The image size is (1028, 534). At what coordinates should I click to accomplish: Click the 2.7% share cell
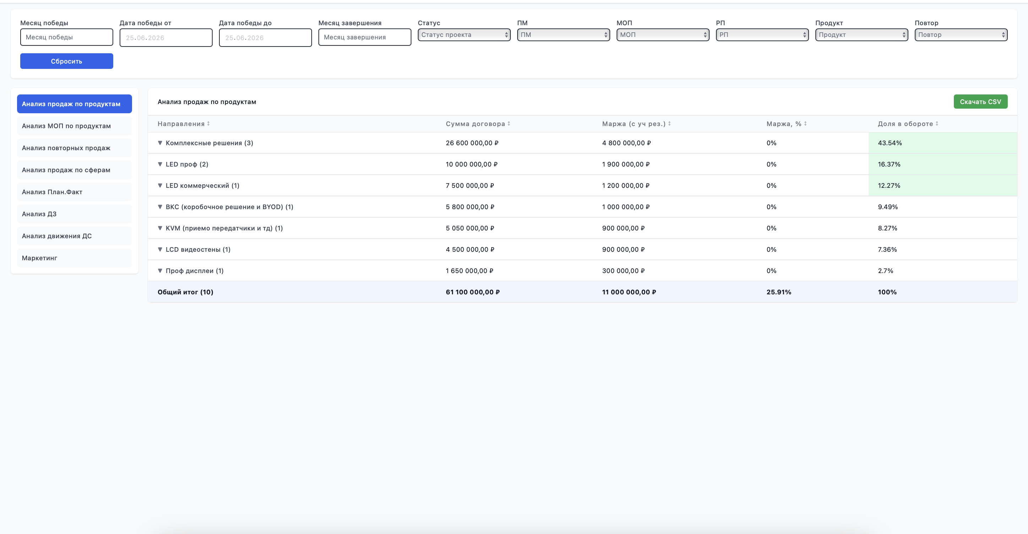click(886, 271)
